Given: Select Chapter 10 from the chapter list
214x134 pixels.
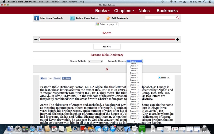Looking at the screenshot, I should 134,83.
